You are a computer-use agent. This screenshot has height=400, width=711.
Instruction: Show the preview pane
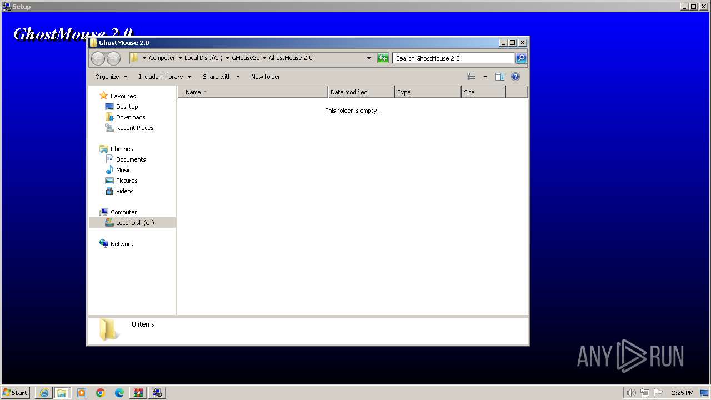(x=500, y=77)
